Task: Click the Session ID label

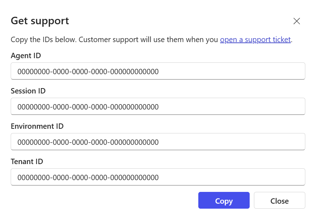Action: (x=28, y=91)
